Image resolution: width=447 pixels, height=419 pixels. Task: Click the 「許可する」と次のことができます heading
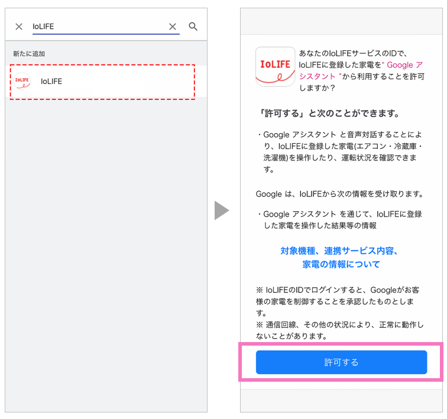[x=329, y=113]
